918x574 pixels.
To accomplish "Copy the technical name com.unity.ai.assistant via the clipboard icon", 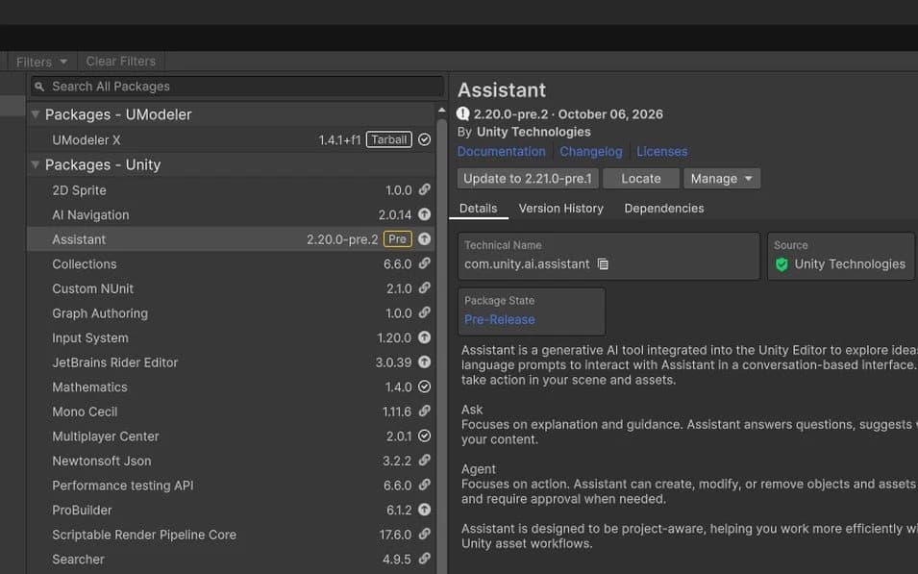I will click(x=603, y=264).
